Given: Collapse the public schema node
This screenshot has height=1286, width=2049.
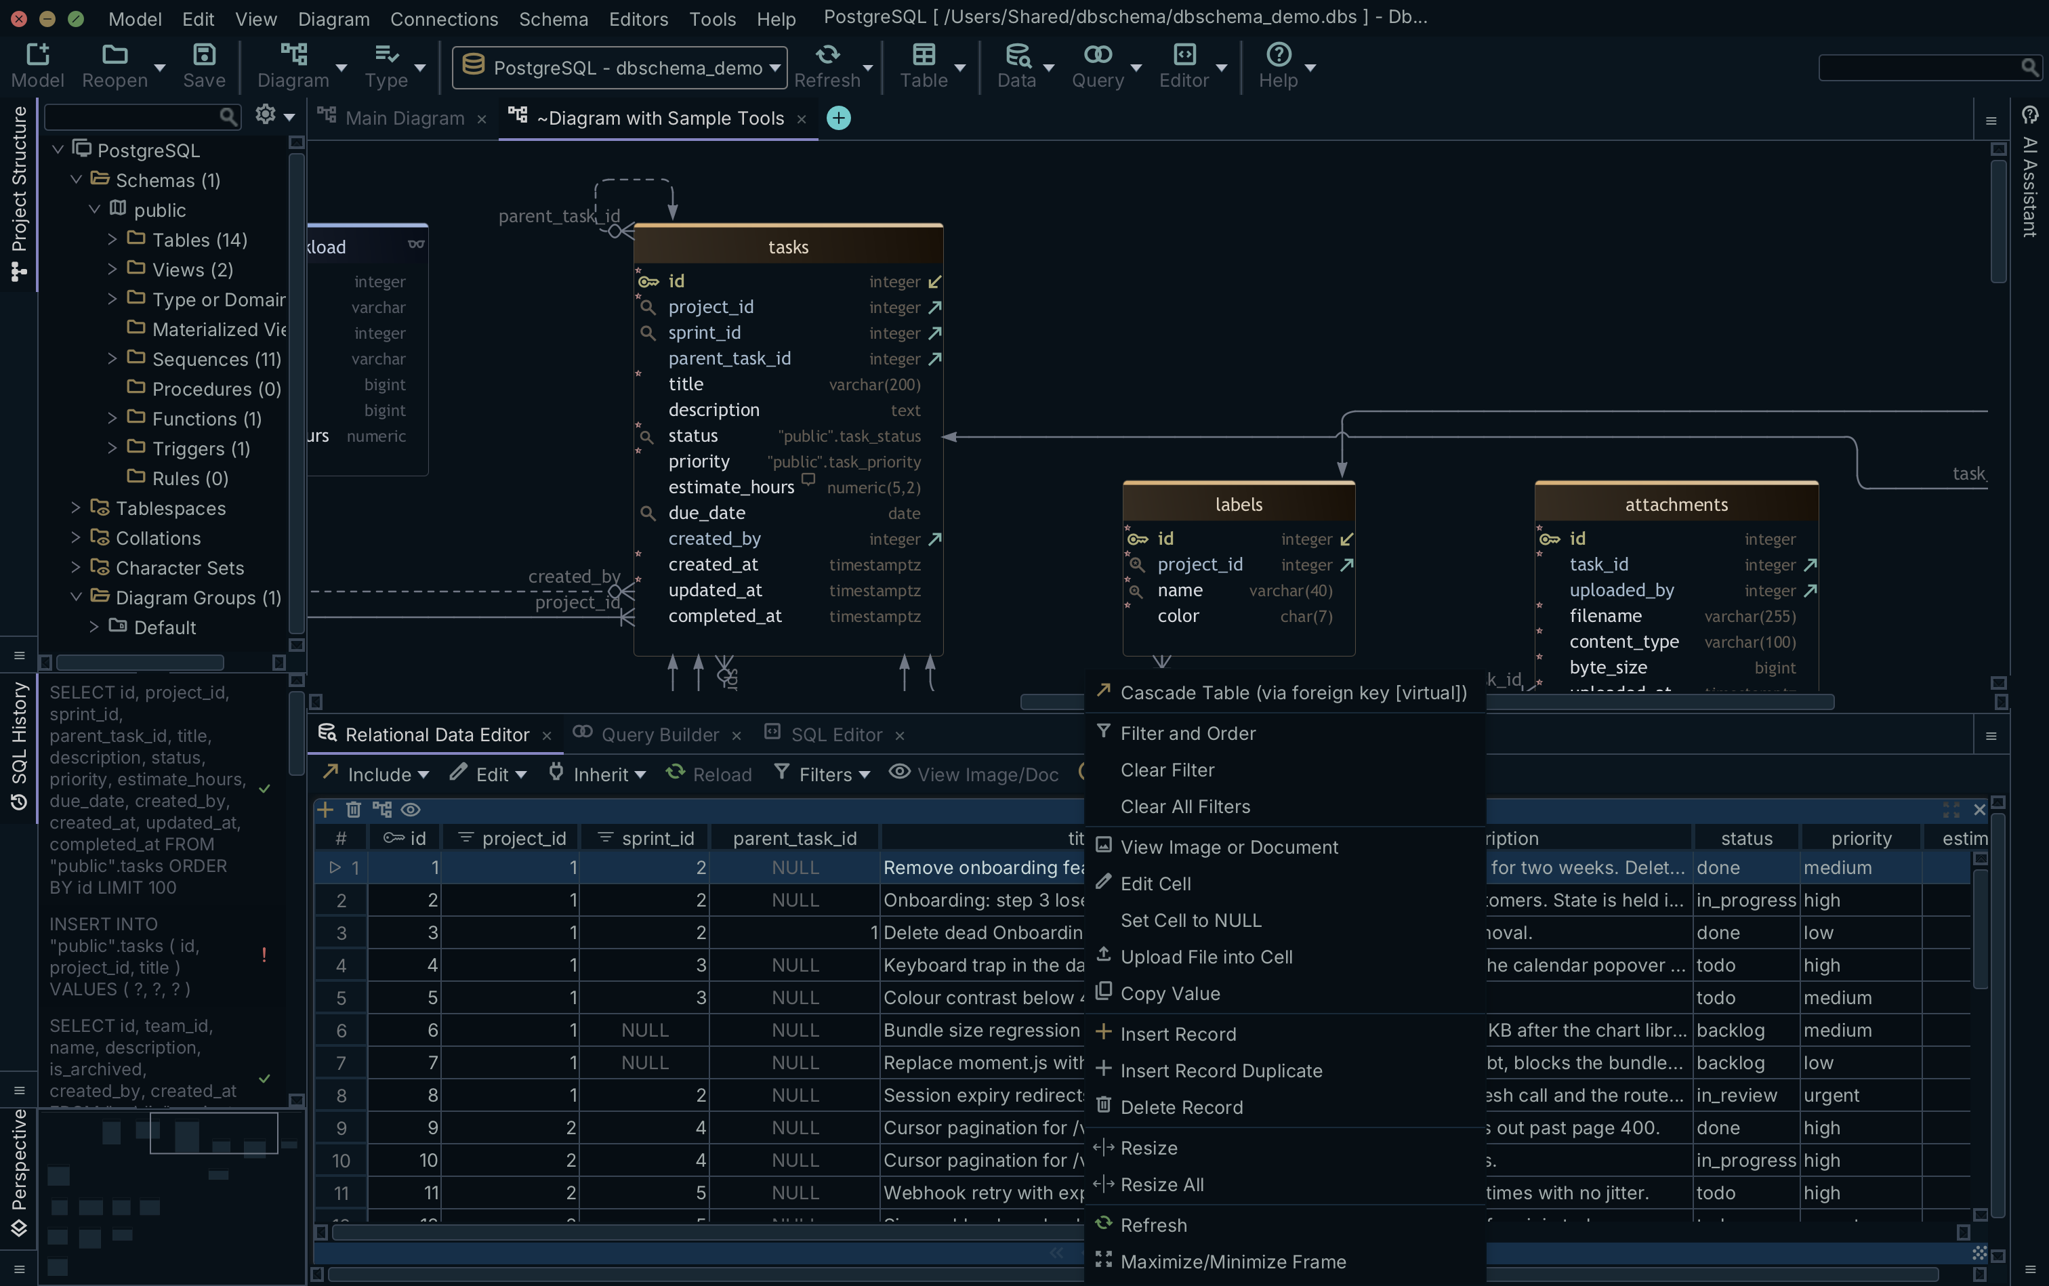Looking at the screenshot, I should coord(94,209).
